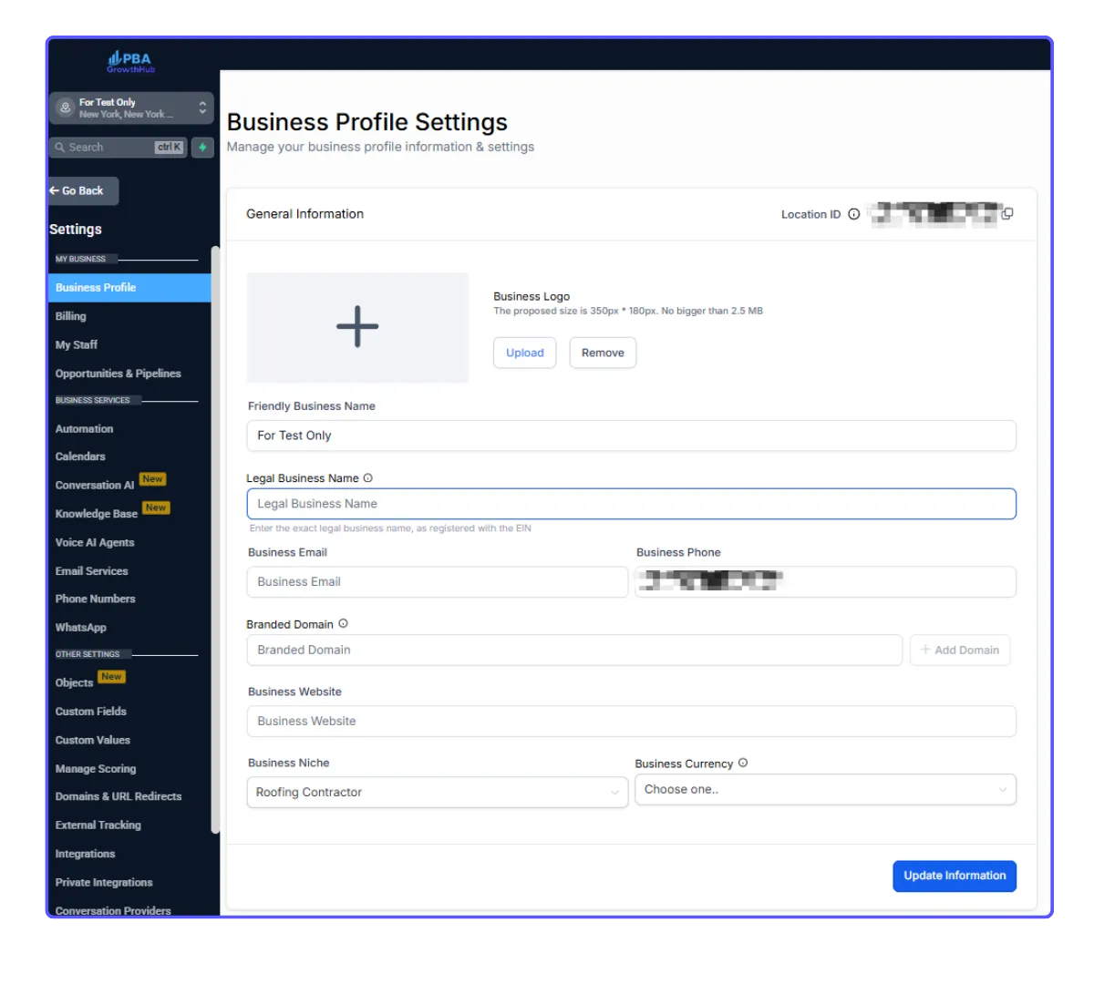Expand the Business Niche dropdown
1094x984 pixels.
point(437,793)
